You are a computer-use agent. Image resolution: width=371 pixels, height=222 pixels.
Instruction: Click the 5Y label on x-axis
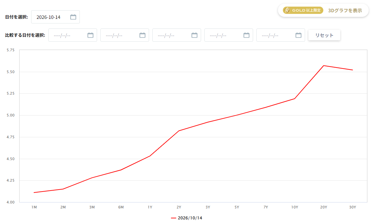237,207
